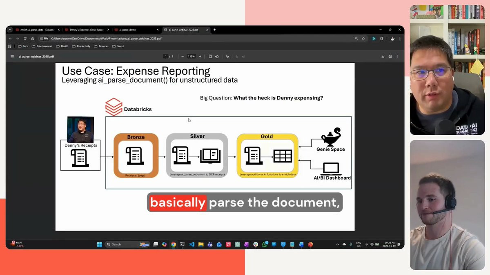This screenshot has width=490, height=275.
Task: Click the 113% zoom level field
Action: click(x=191, y=57)
